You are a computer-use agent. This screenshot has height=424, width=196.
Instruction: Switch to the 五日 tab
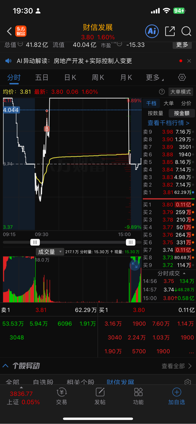42,77
